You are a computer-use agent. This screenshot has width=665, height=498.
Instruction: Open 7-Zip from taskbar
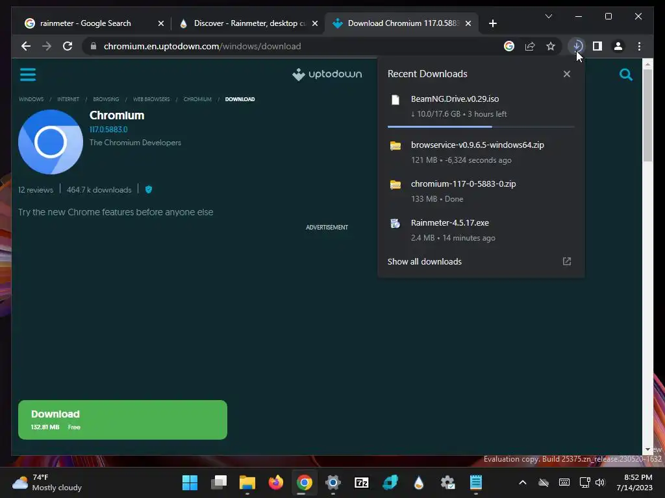point(361,482)
